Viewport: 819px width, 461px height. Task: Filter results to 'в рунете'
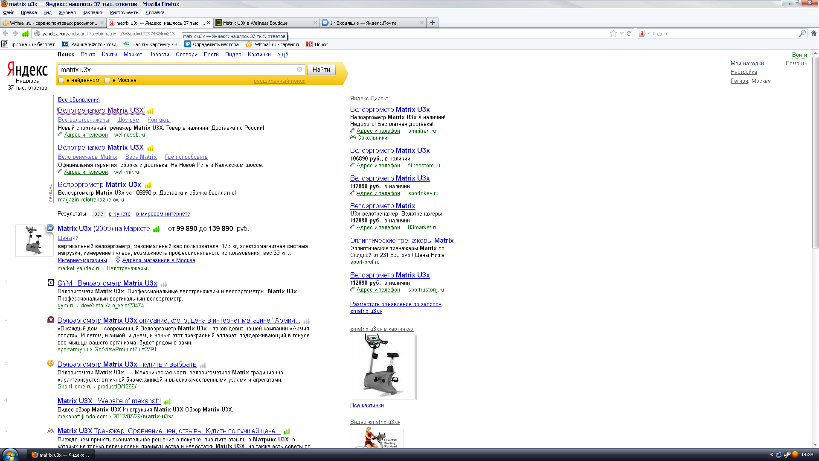[119, 214]
